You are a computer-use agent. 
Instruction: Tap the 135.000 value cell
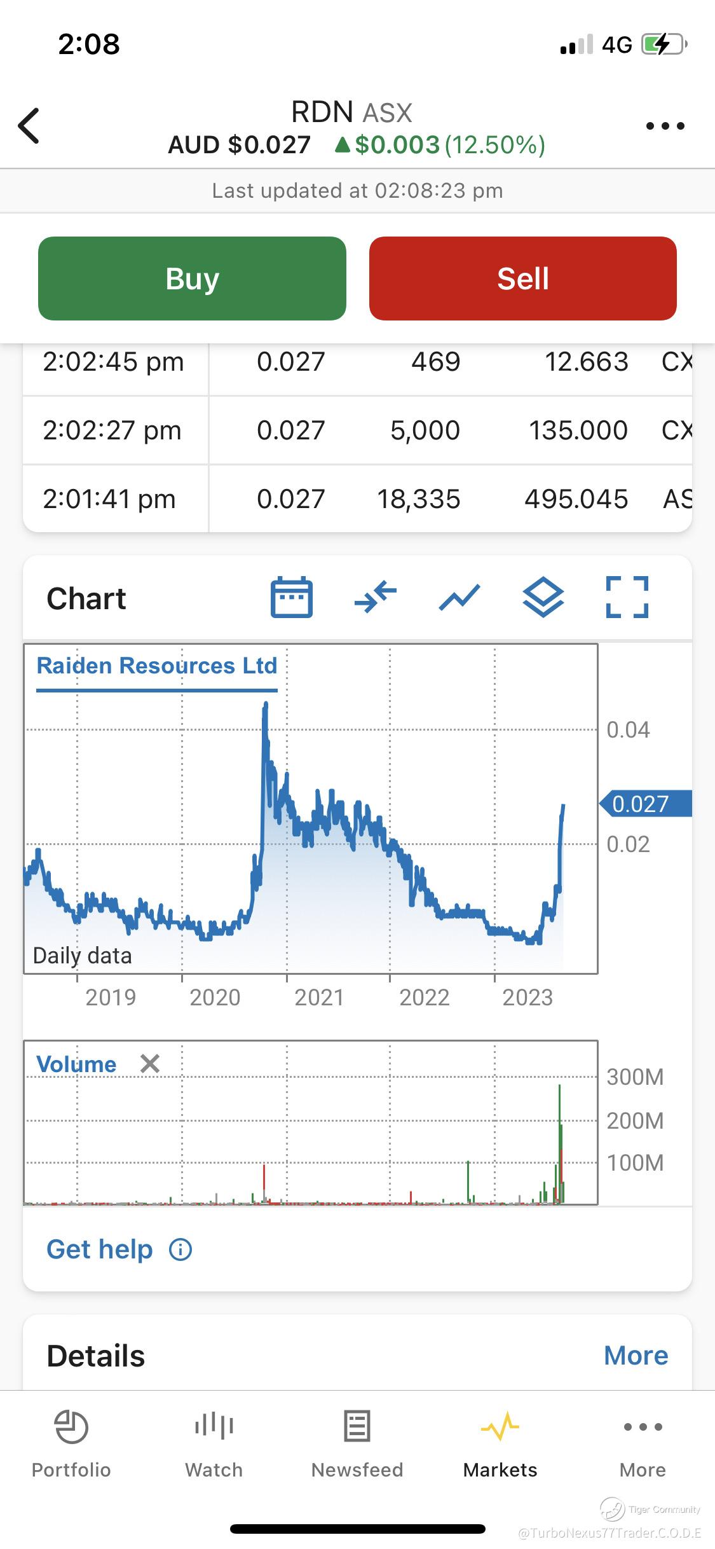pyautogui.click(x=578, y=430)
